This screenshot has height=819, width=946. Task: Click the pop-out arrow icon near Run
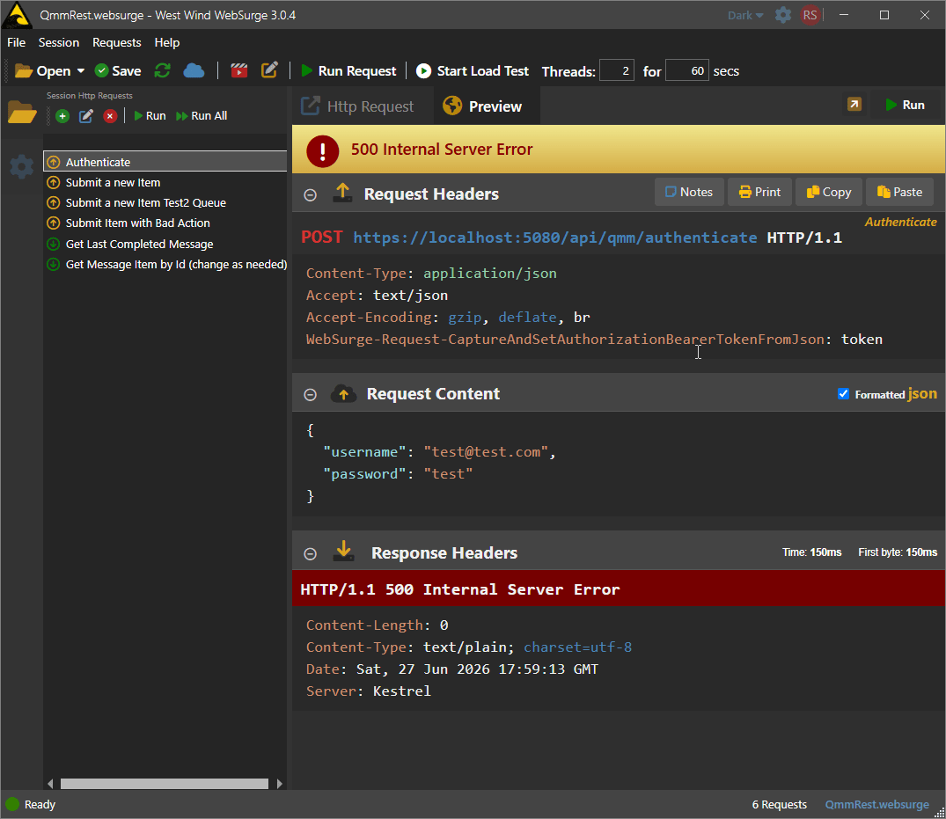(x=854, y=105)
